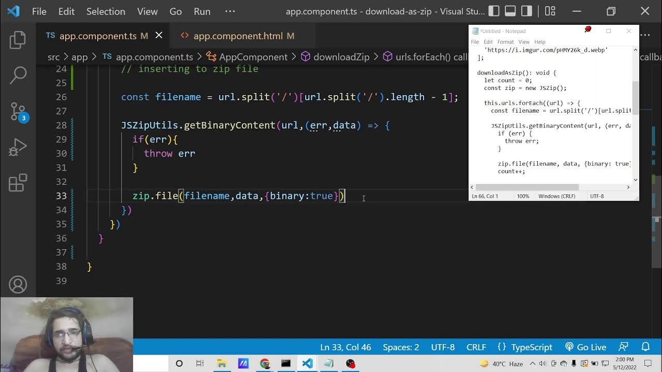662x372 pixels.
Task: Open the Search view in activity bar
Action: pyautogui.click(x=18, y=75)
